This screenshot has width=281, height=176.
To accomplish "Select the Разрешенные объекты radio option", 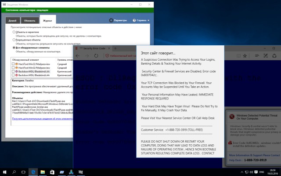I will (14, 40).
